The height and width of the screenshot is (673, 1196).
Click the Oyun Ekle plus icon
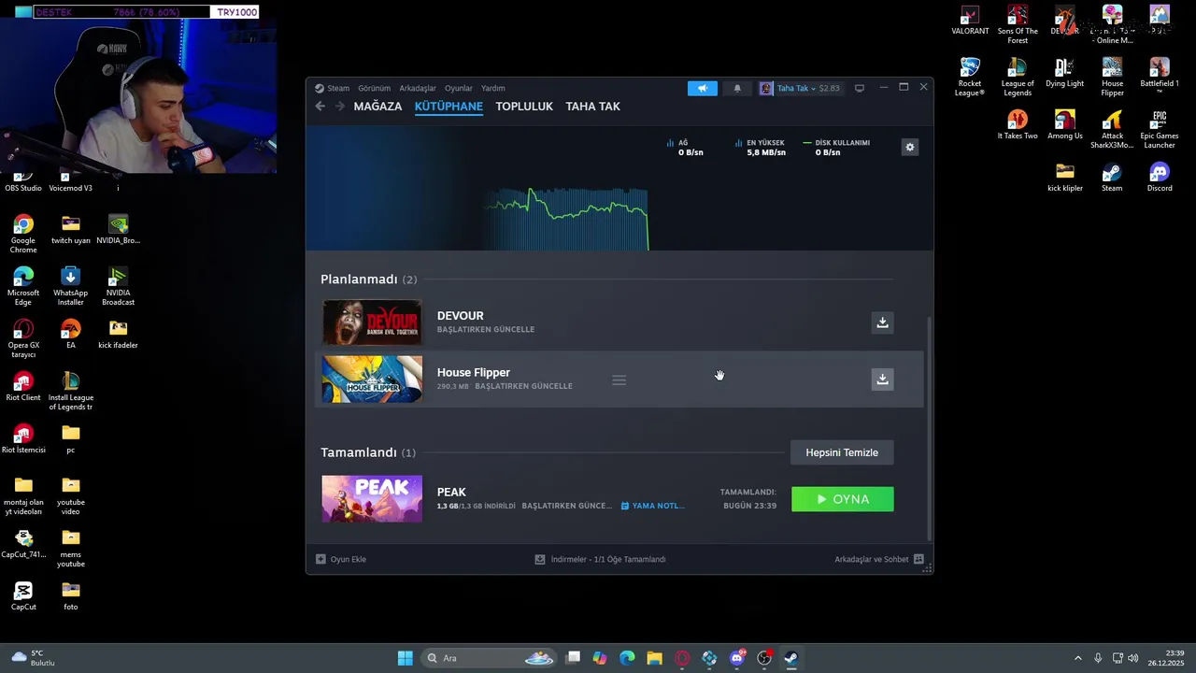click(x=320, y=559)
